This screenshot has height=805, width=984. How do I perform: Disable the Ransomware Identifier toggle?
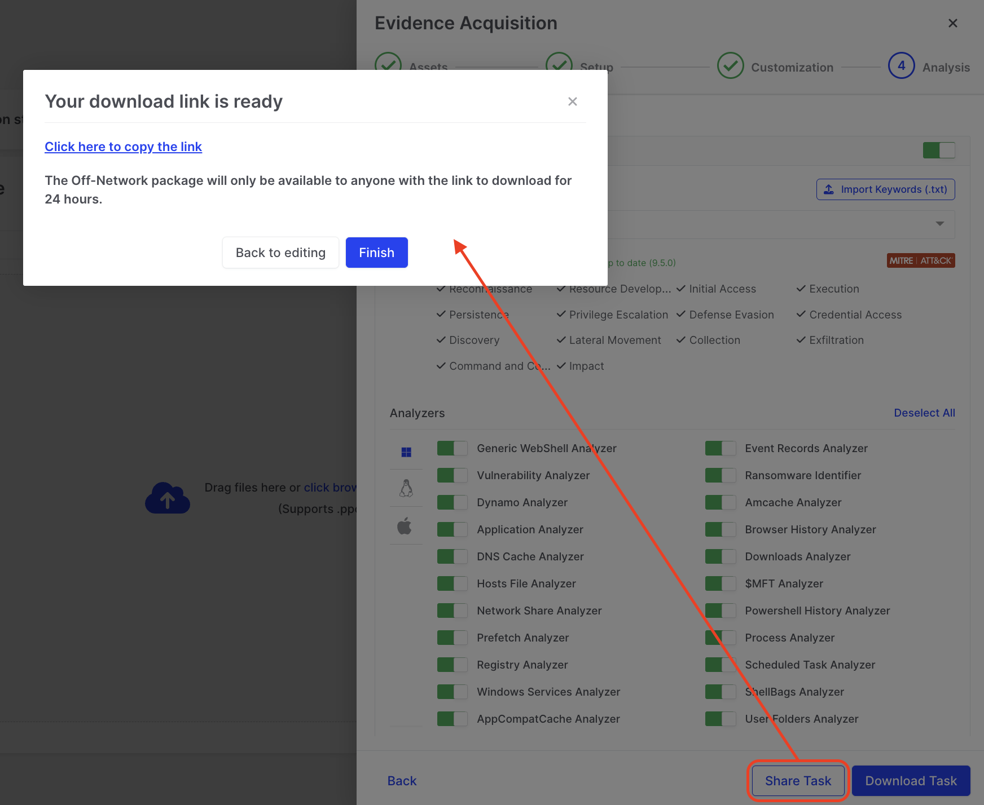click(720, 475)
